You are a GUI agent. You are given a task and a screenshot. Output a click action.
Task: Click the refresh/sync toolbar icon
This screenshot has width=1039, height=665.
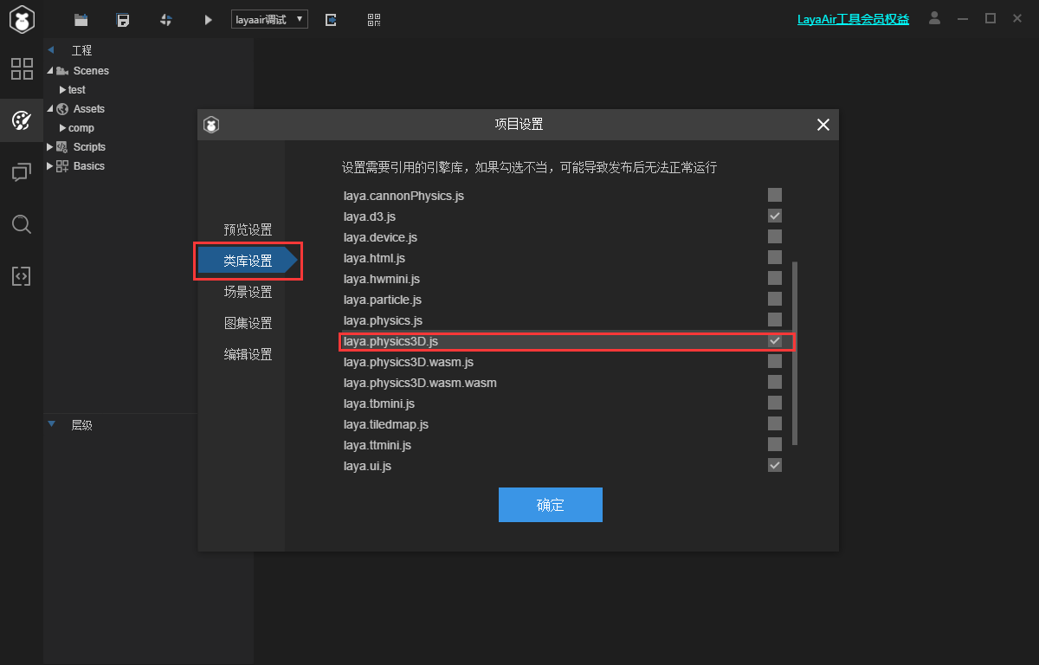tap(166, 19)
